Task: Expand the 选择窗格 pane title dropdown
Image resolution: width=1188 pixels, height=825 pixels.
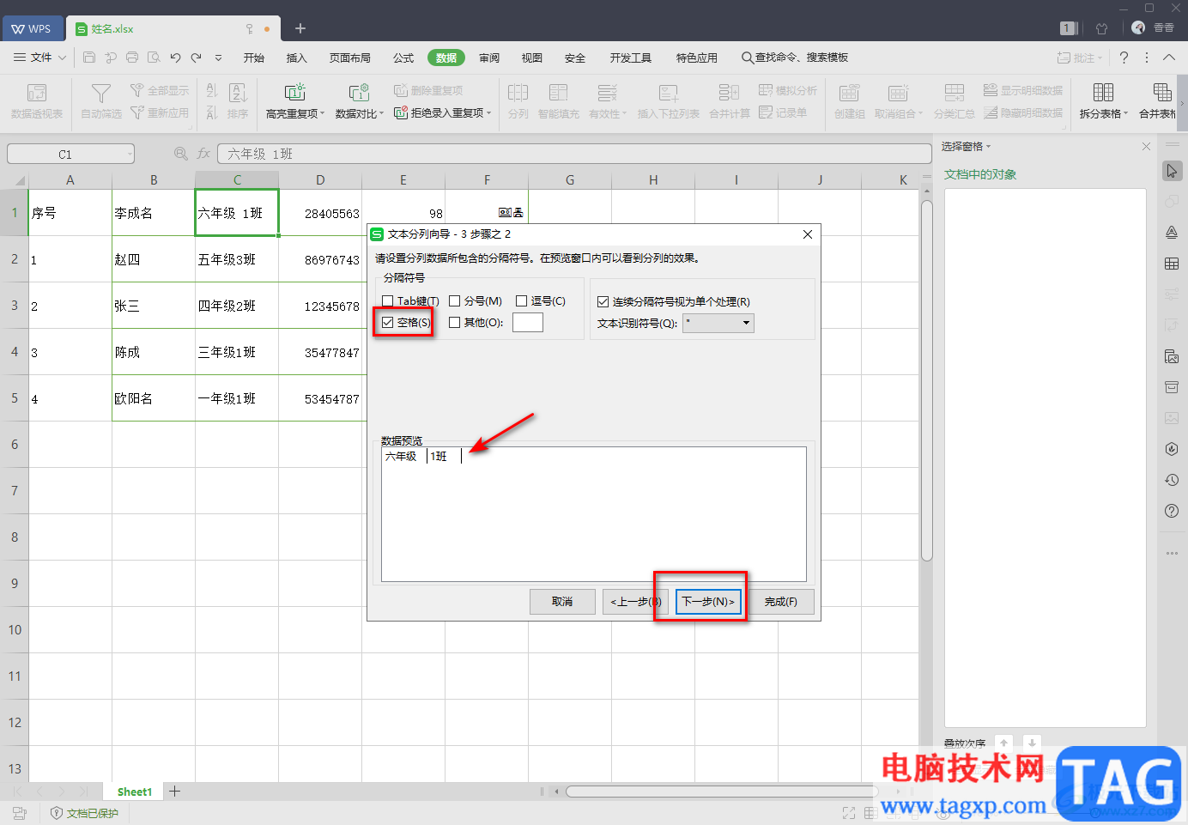Action: pos(988,147)
